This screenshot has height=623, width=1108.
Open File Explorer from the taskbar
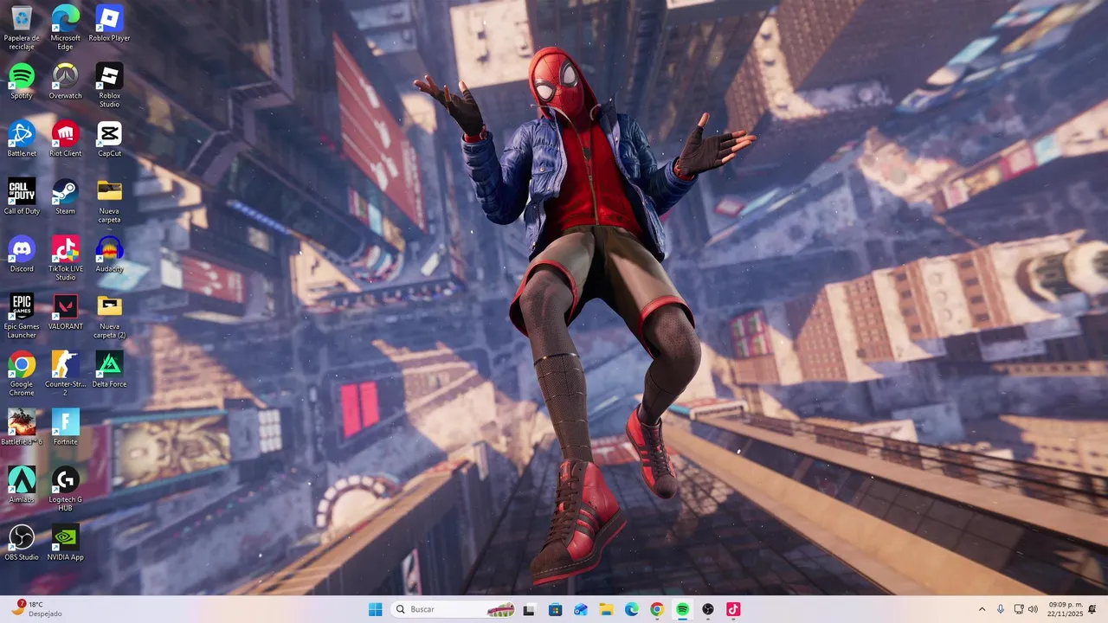coord(606,609)
